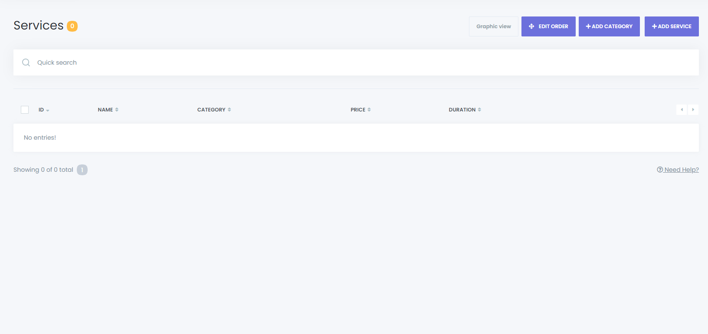Viewport: 708px width, 334px height.
Task: Tick the select-all checkbox in table header
Action: point(25,110)
